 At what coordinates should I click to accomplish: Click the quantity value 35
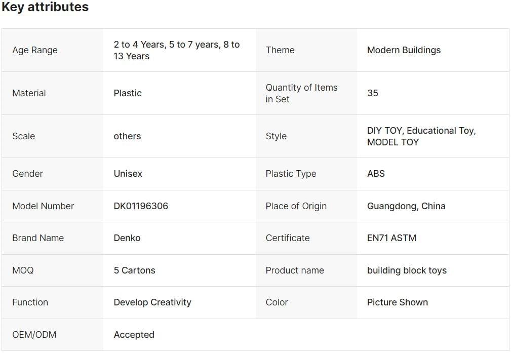click(x=373, y=93)
